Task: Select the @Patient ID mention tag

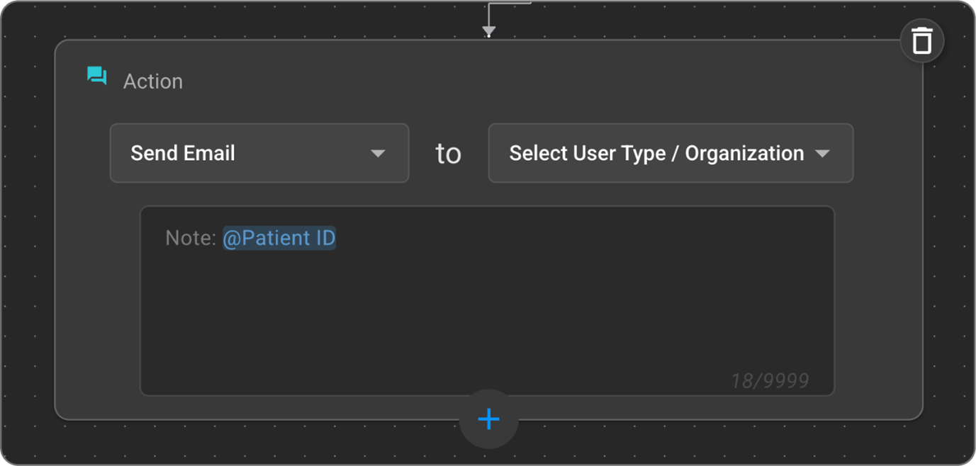Action: (x=279, y=238)
